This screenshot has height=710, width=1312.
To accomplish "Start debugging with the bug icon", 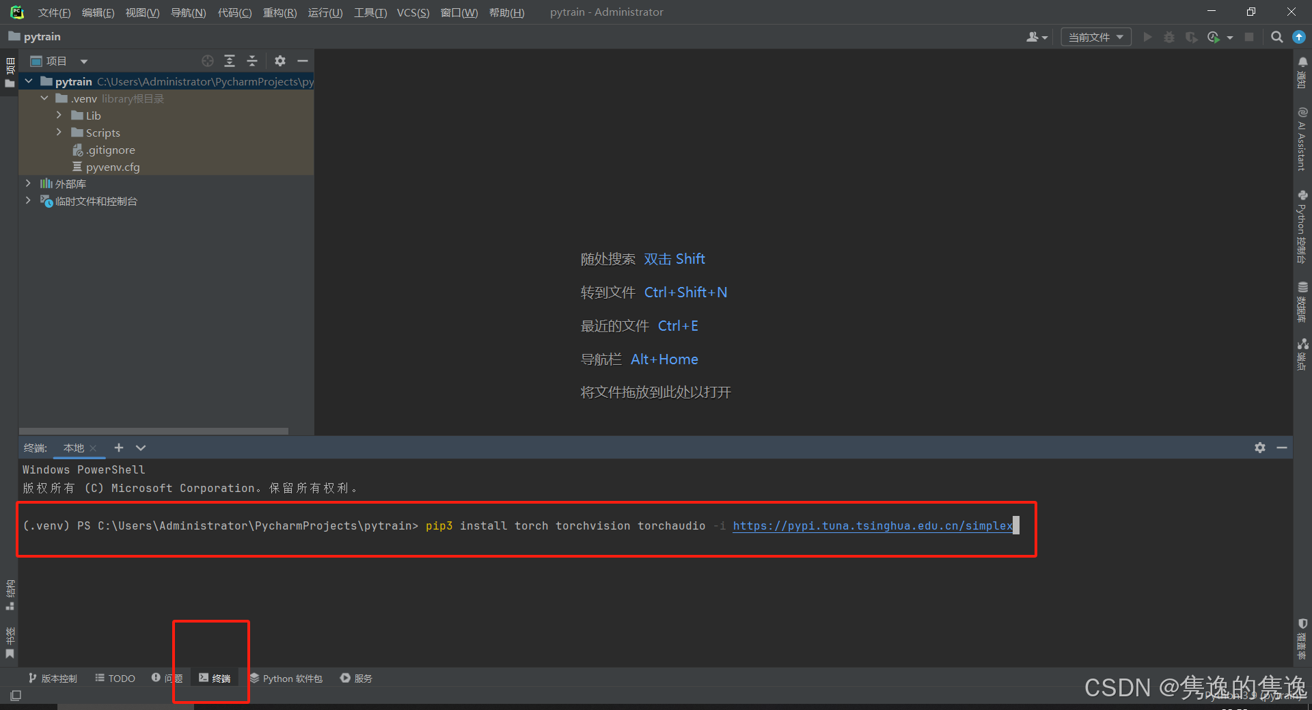I will [1168, 37].
